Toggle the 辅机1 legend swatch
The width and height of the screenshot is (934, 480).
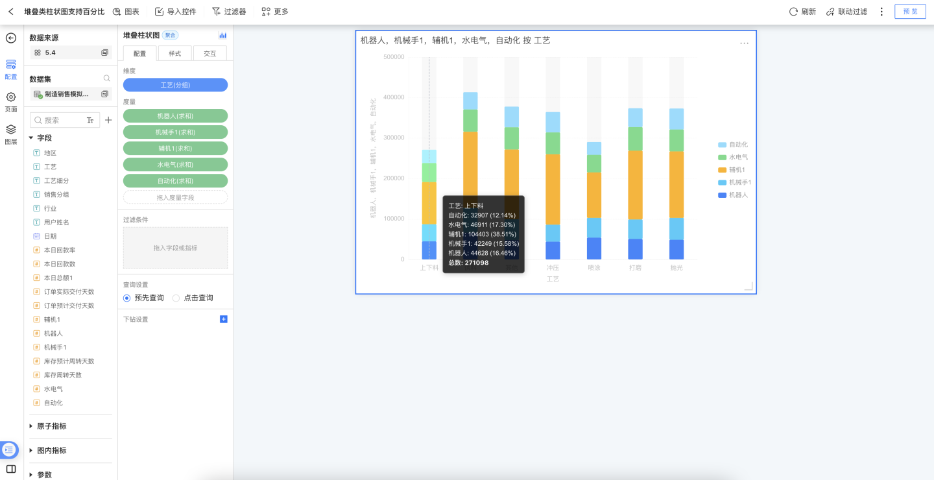pyautogui.click(x=723, y=169)
